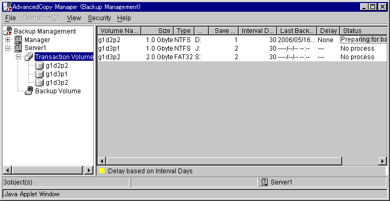Click the yellow Delay legend swatch
Screen dimensions: 390x201
tap(102, 171)
